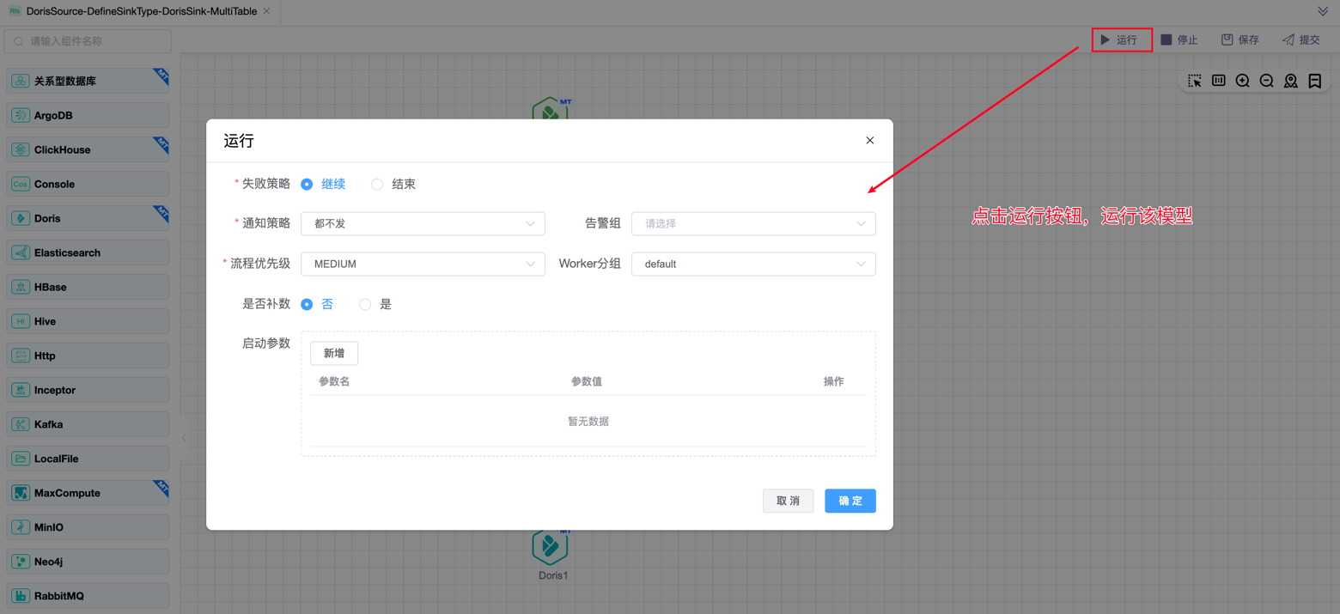Expand the tab overflow chevron at top right

[x=1323, y=11]
